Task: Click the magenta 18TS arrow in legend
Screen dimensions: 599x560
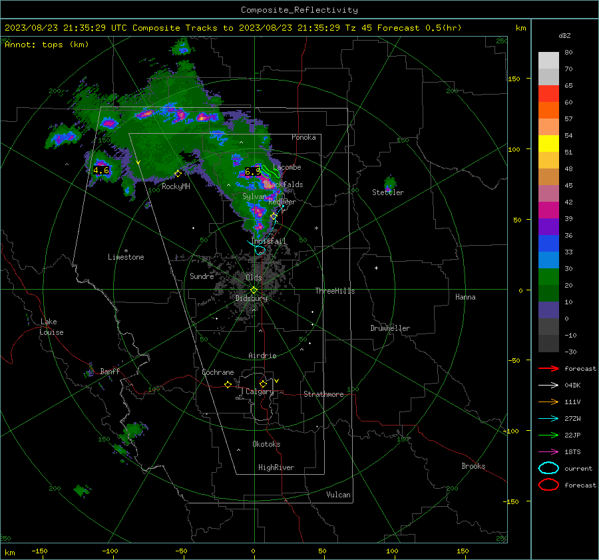Action: (x=548, y=452)
